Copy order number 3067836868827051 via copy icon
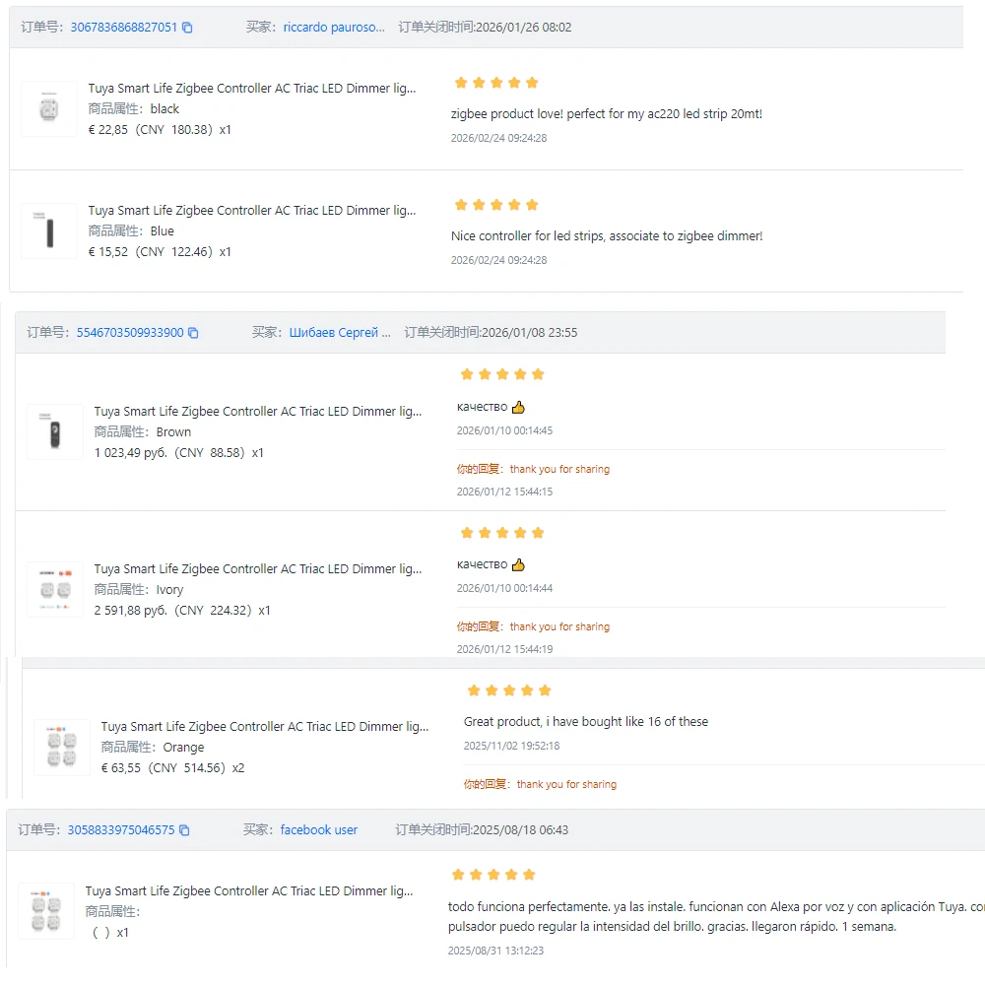 coord(187,27)
